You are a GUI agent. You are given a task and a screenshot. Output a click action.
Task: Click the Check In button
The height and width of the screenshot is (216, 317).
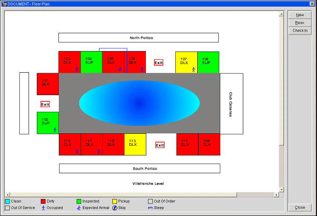300,31
